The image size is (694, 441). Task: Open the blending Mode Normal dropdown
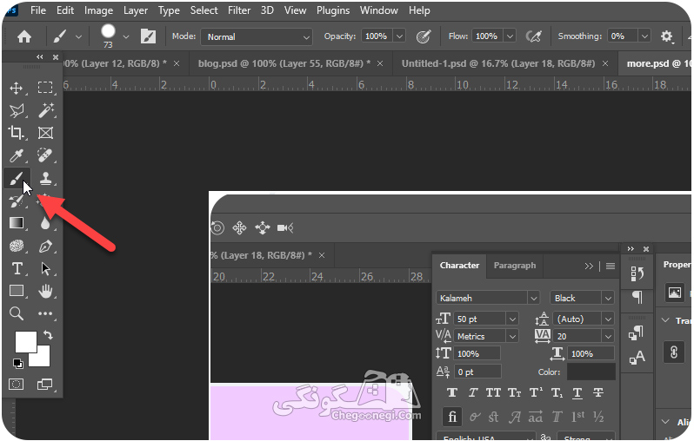[x=257, y=36]
